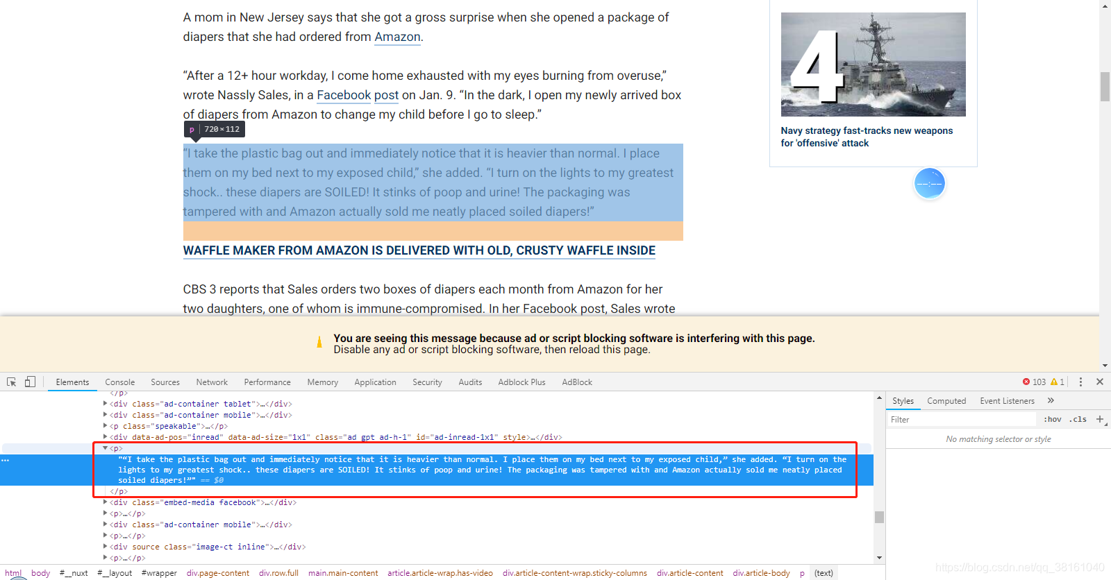Select article.article-wrap.has-video in breadcrumb
Image resolution: width=1111 pixels, height=580 pixels.
(440, 573)
